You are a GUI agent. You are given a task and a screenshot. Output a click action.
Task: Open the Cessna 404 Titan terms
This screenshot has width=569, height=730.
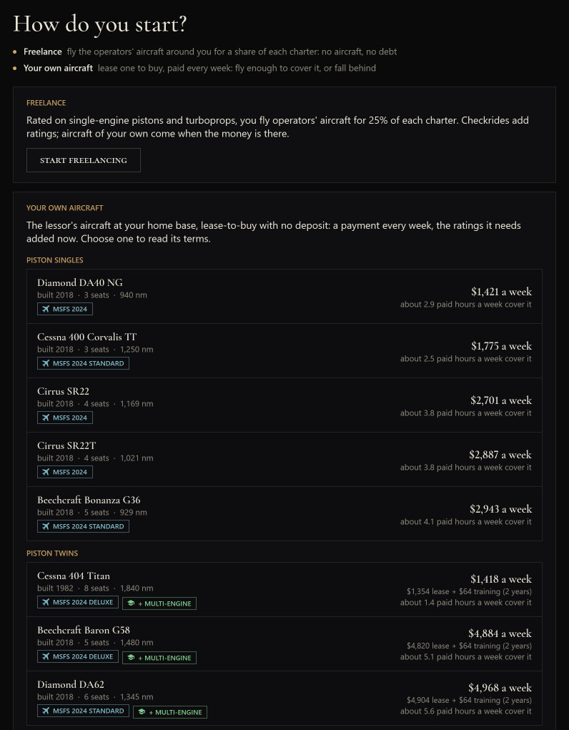click(x=284, y=590)
